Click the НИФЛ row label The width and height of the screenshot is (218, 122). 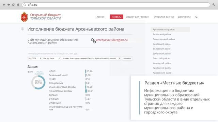[52, 79]
